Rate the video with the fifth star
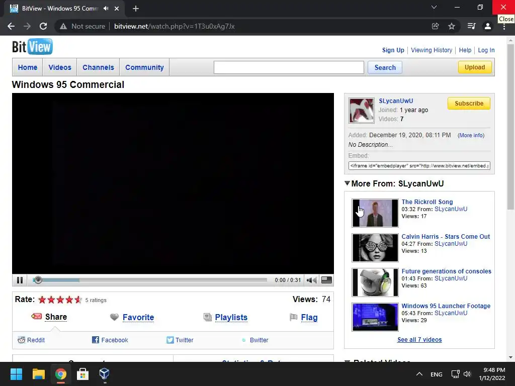 pos(78,300)
